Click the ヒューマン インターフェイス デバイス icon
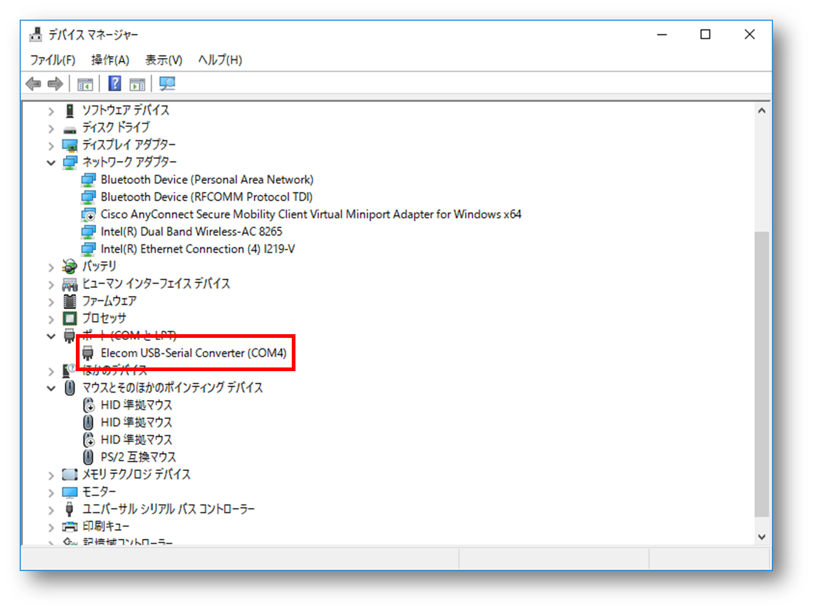The width and height of the screenshot is (813, 611). click(x=70, y=284)
